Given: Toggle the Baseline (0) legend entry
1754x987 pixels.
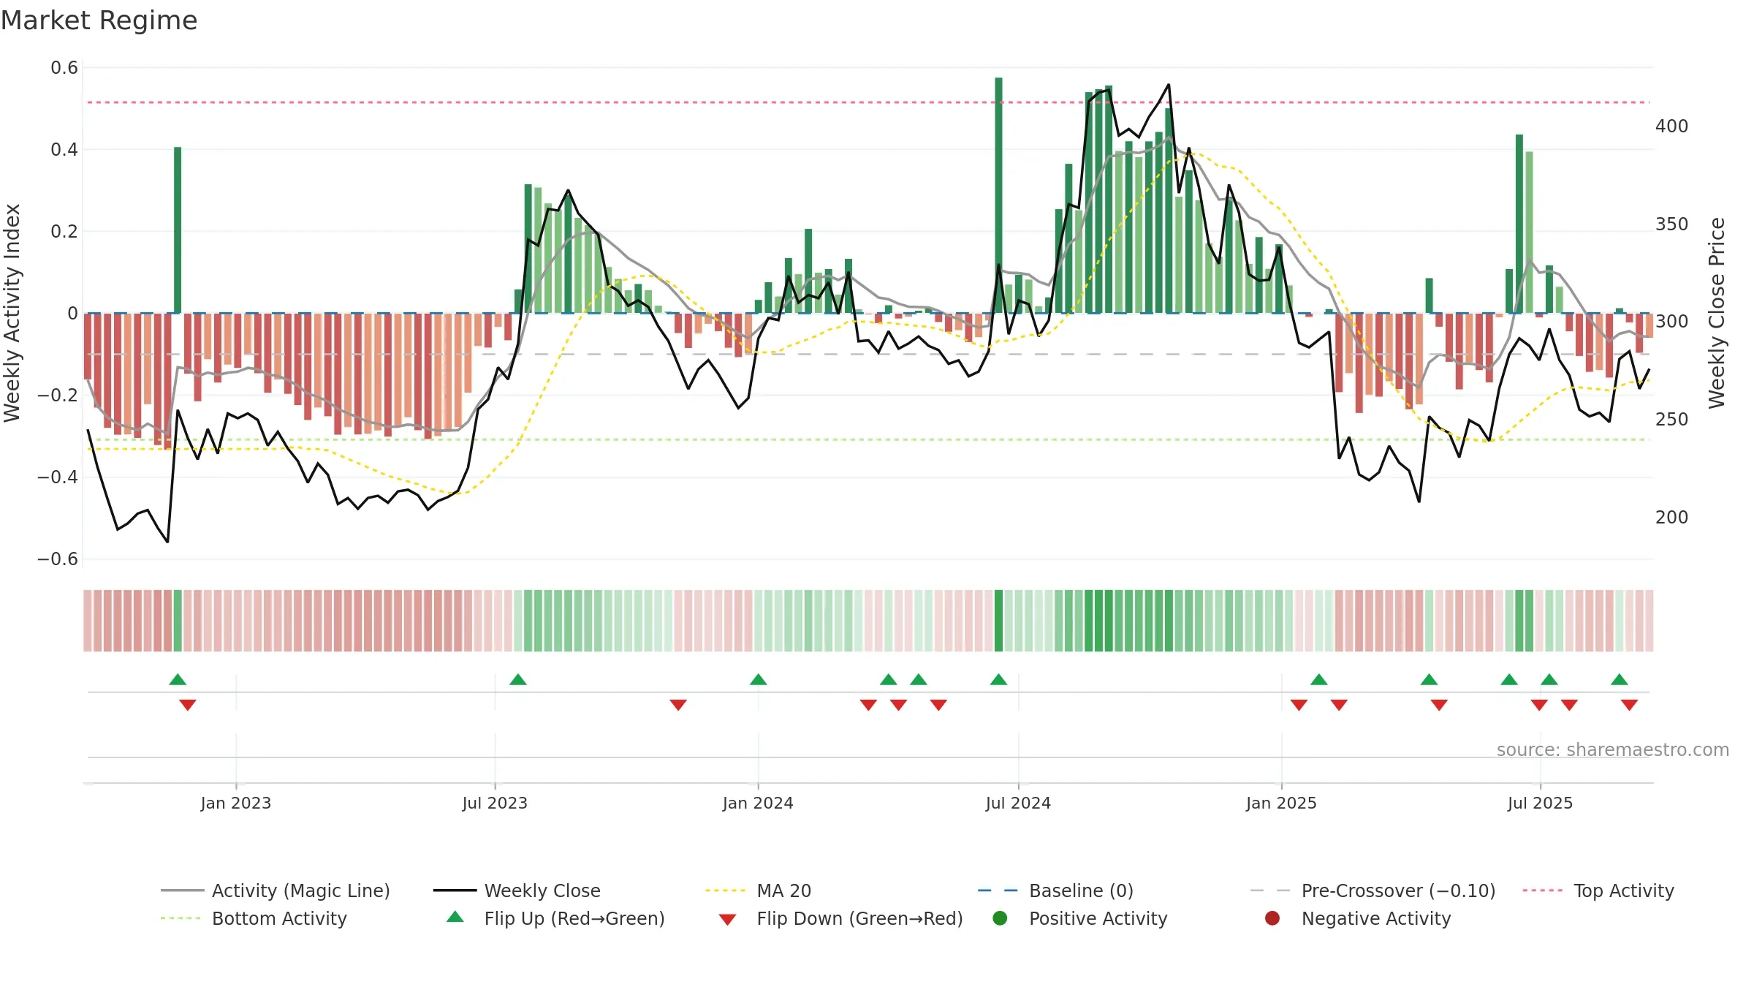Looking at the screenshot, I should coord(1056,890).
